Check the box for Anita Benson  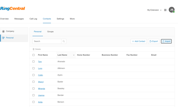point(33,102)
